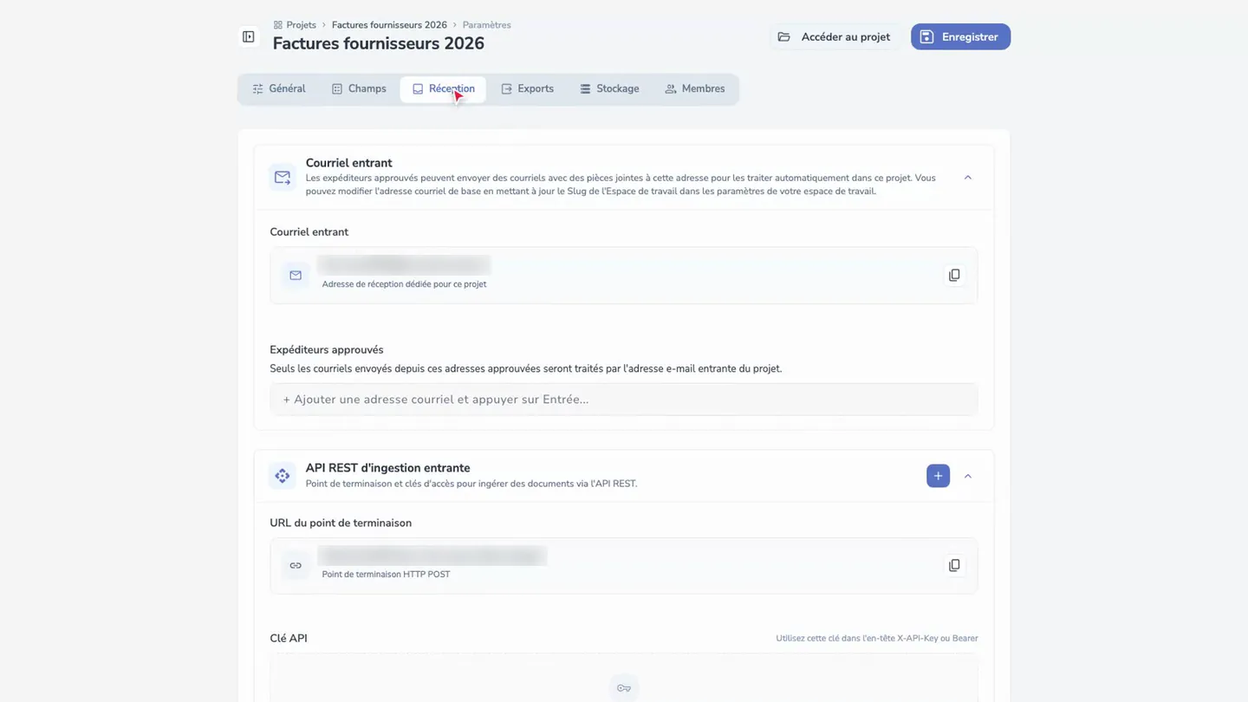Focus the approved sender email input
The image size is (1248, 702).
[x=624, y=400]
